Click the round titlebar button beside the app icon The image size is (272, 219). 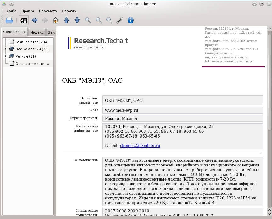click(x=11, y=4)
